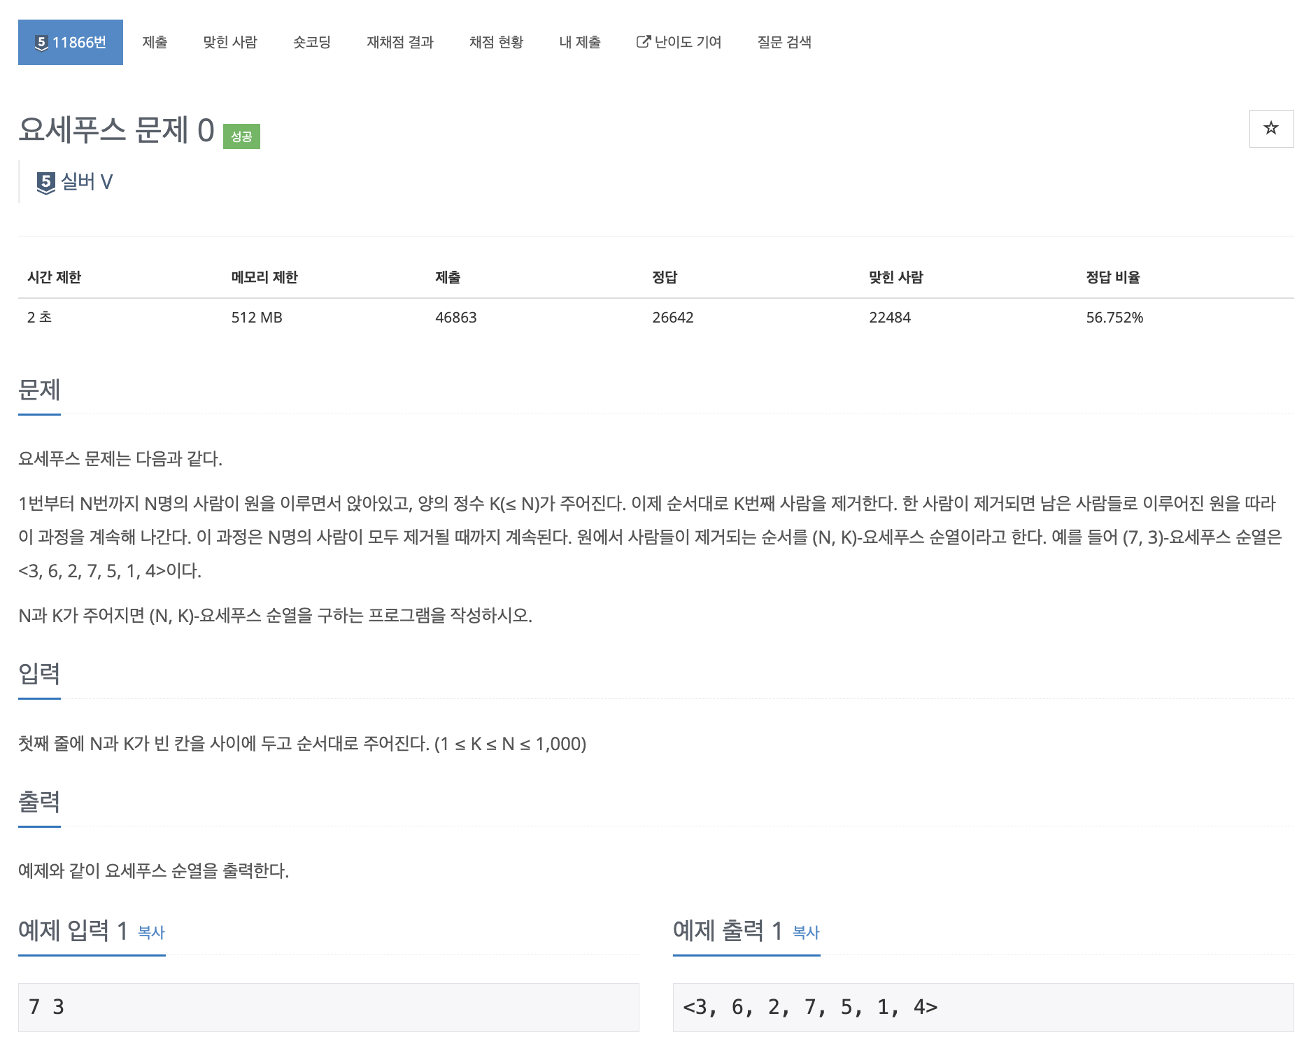
Task: Copy example output 1 via 복사
Action: (806, 932)
